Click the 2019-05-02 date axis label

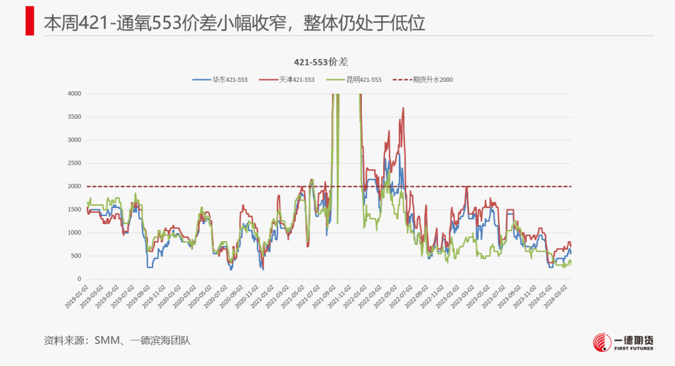(x=107, y=295)
